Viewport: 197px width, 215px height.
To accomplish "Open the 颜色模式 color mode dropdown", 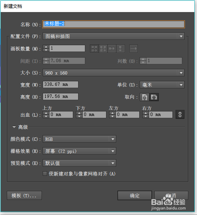I will [x=79, y=139].
